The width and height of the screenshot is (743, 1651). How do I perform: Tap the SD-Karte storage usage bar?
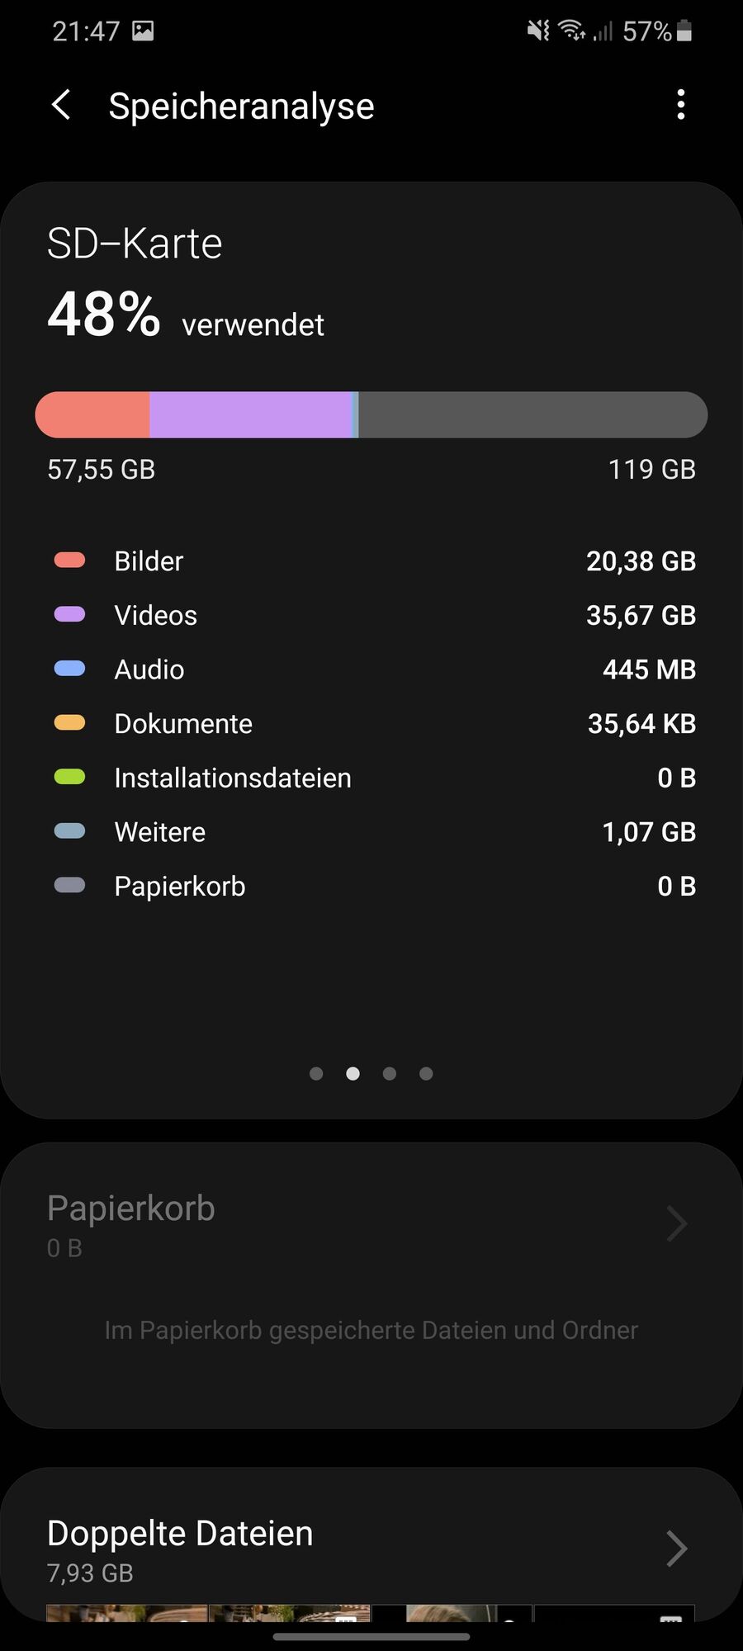[x=371, y=414]
